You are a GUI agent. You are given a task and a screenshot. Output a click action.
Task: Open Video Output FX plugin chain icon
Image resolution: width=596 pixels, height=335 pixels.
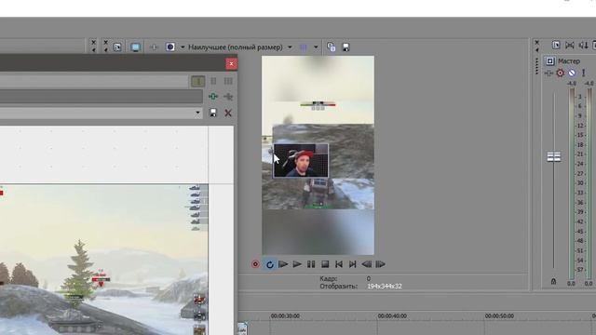coord(154,47)
